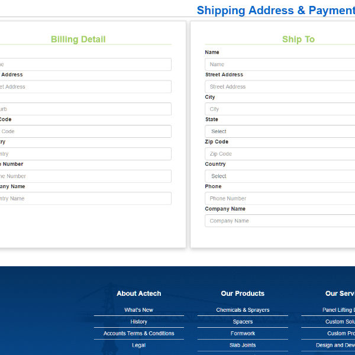Open the What's New footer link

coord(138,310)
